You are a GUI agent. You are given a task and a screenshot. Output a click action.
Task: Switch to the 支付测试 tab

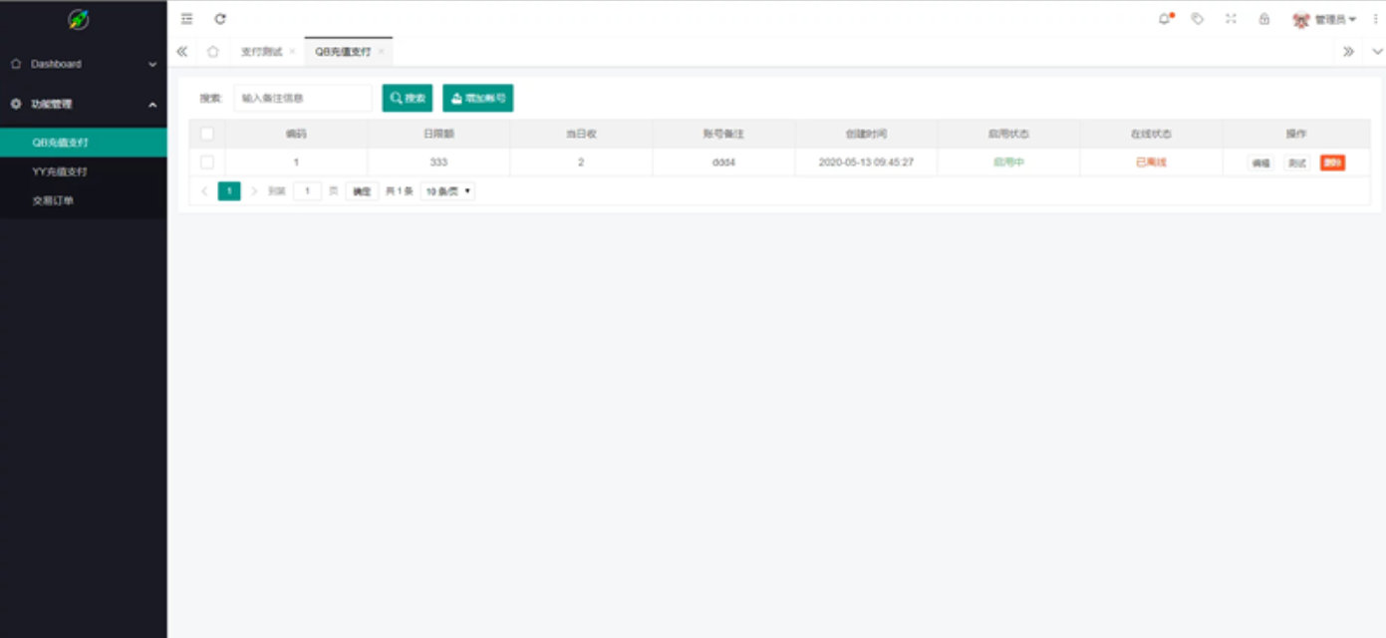(x=261, y=52)
